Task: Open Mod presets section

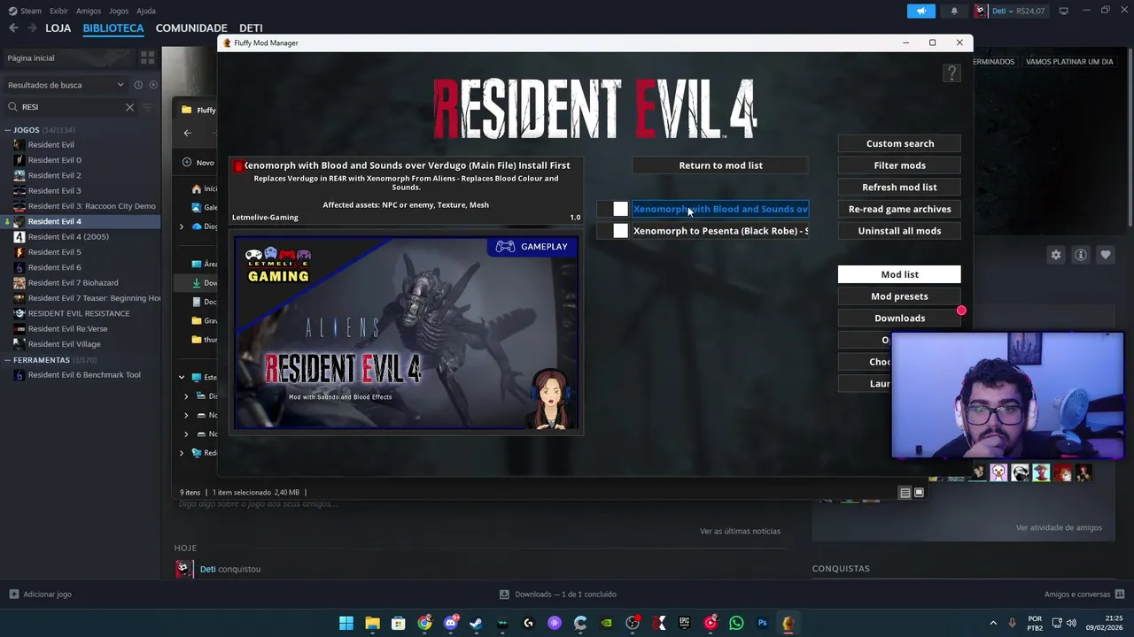Action: click(899, 296)
